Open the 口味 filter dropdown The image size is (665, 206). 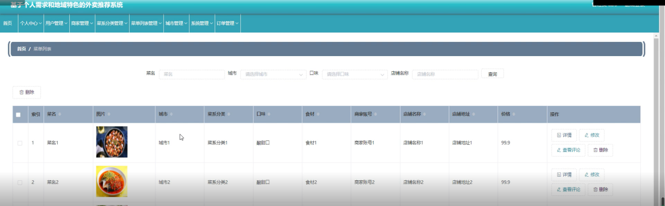355,74
